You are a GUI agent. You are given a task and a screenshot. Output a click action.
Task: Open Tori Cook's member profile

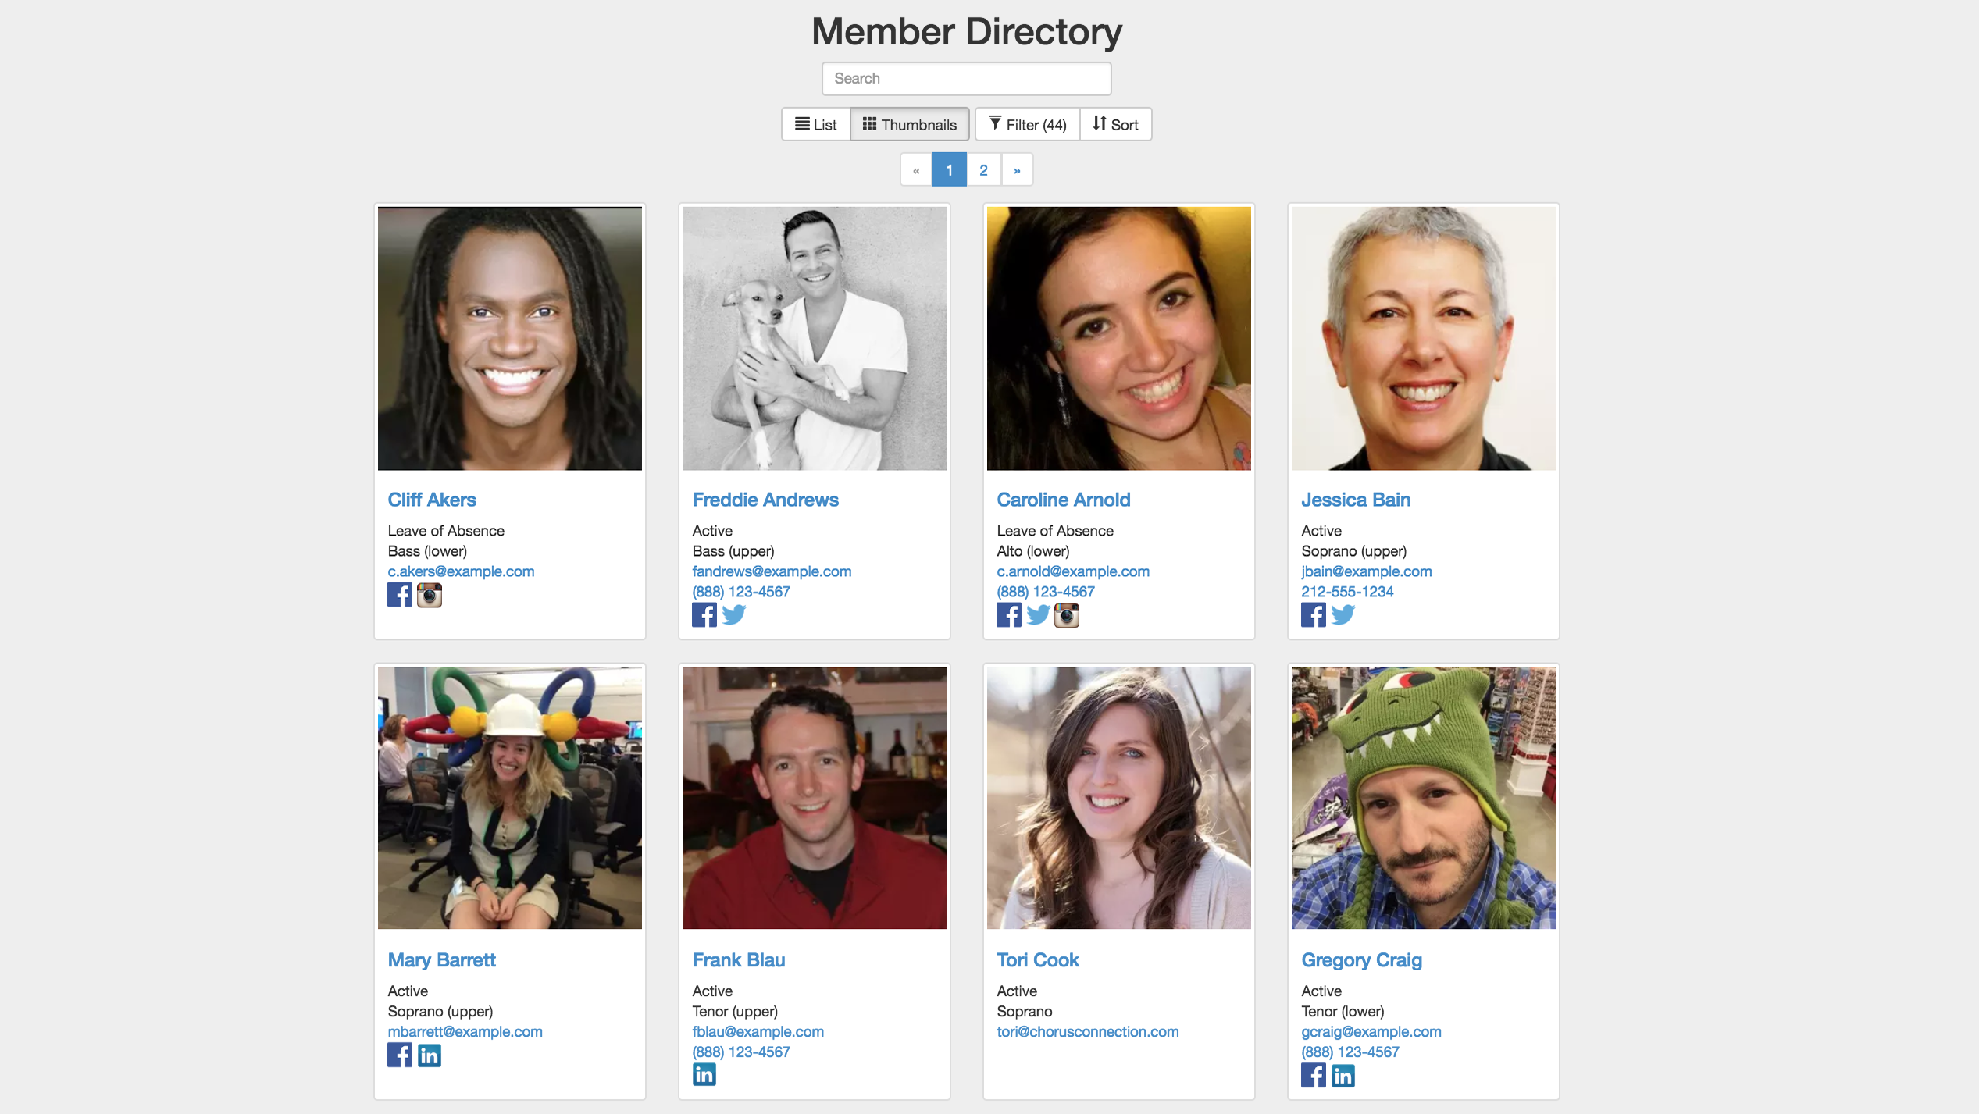1036,959
